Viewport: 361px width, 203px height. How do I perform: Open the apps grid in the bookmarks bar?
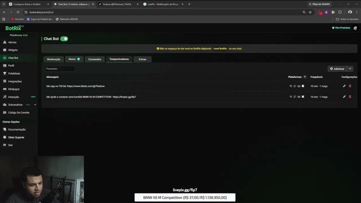coord(4,19)
